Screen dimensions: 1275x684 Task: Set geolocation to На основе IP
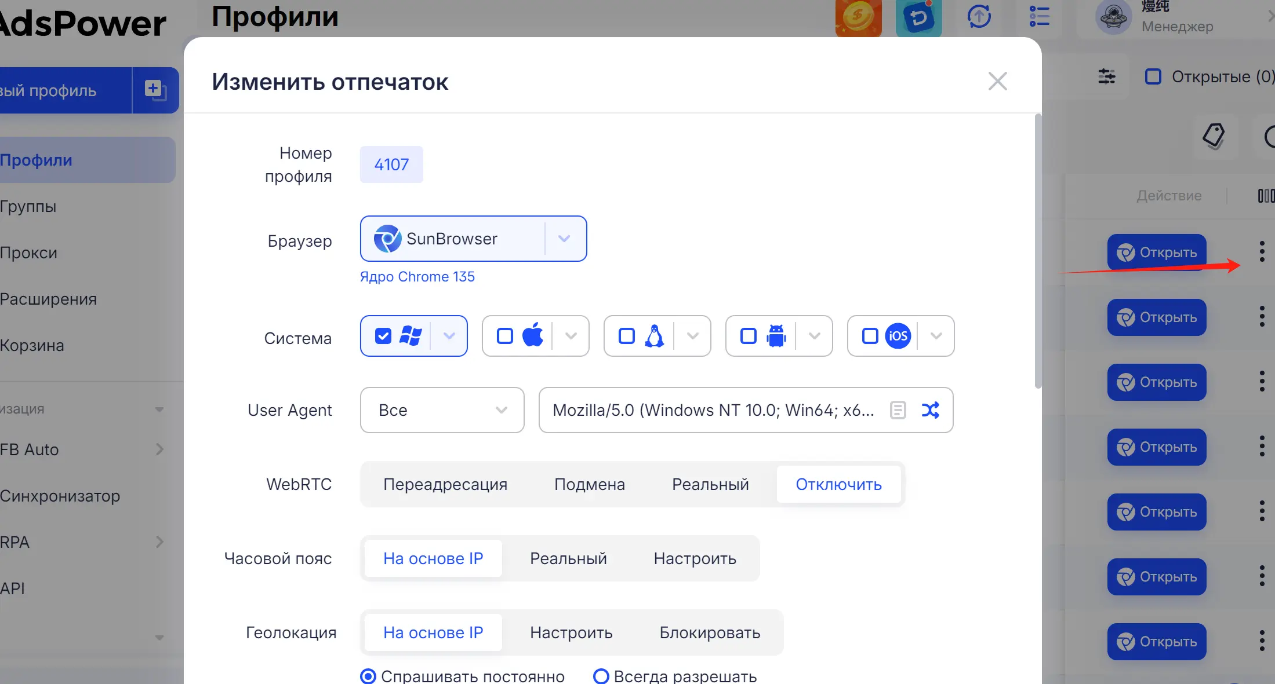(433, 632)
